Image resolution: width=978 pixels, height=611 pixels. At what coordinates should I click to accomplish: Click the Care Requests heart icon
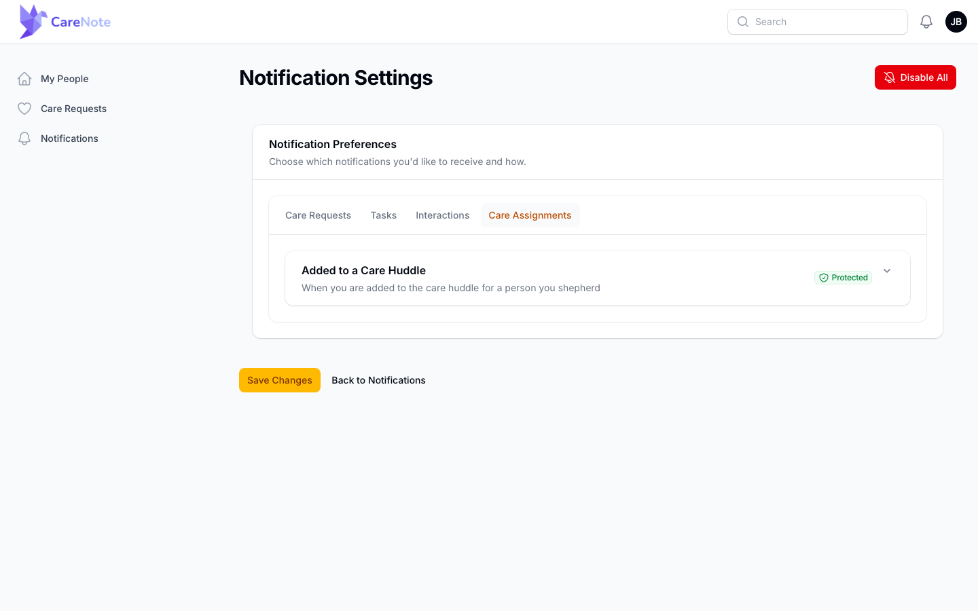tap(24, 109)
